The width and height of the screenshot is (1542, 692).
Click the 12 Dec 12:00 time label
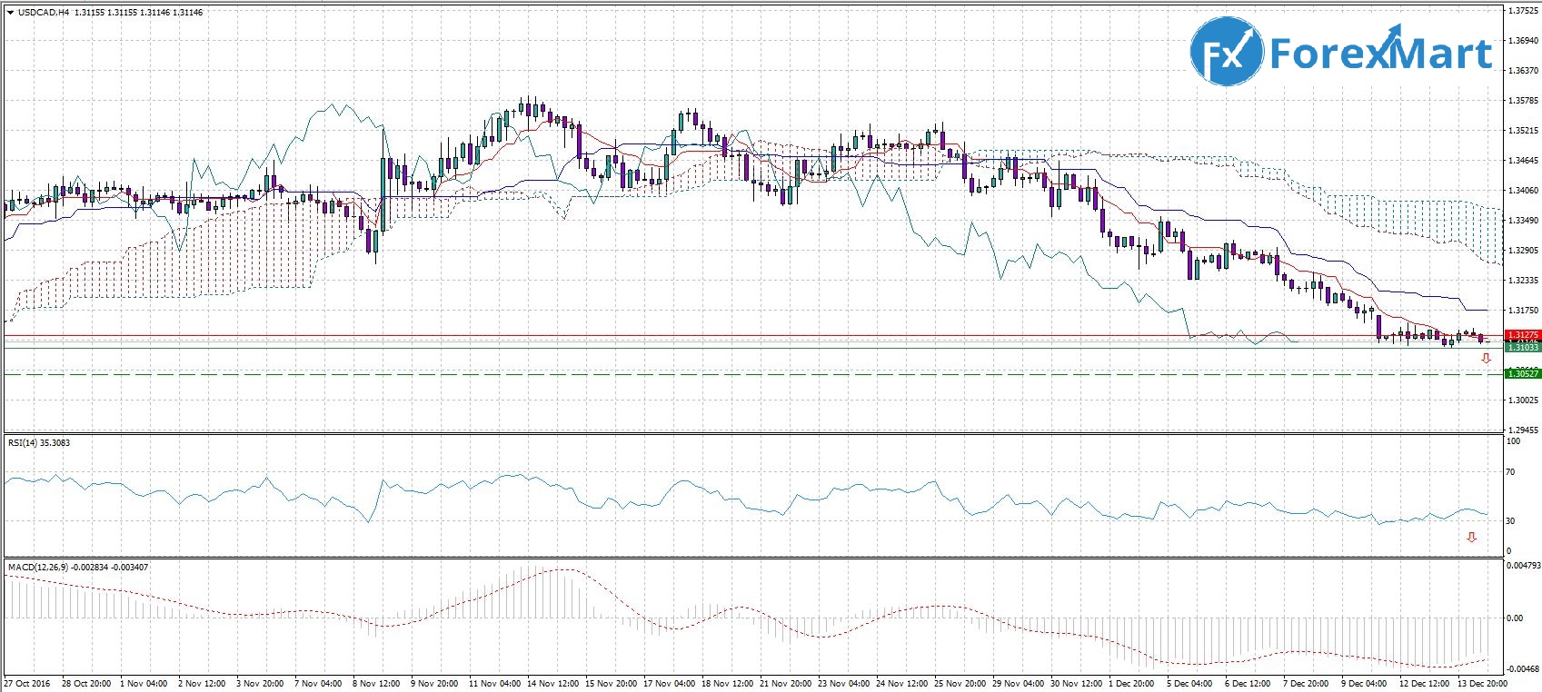1425,684
